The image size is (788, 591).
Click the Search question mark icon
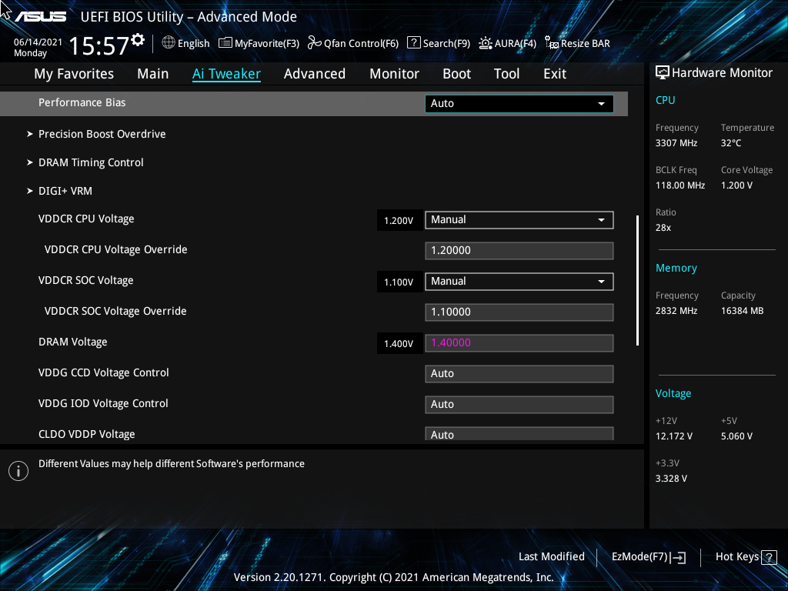413,43
